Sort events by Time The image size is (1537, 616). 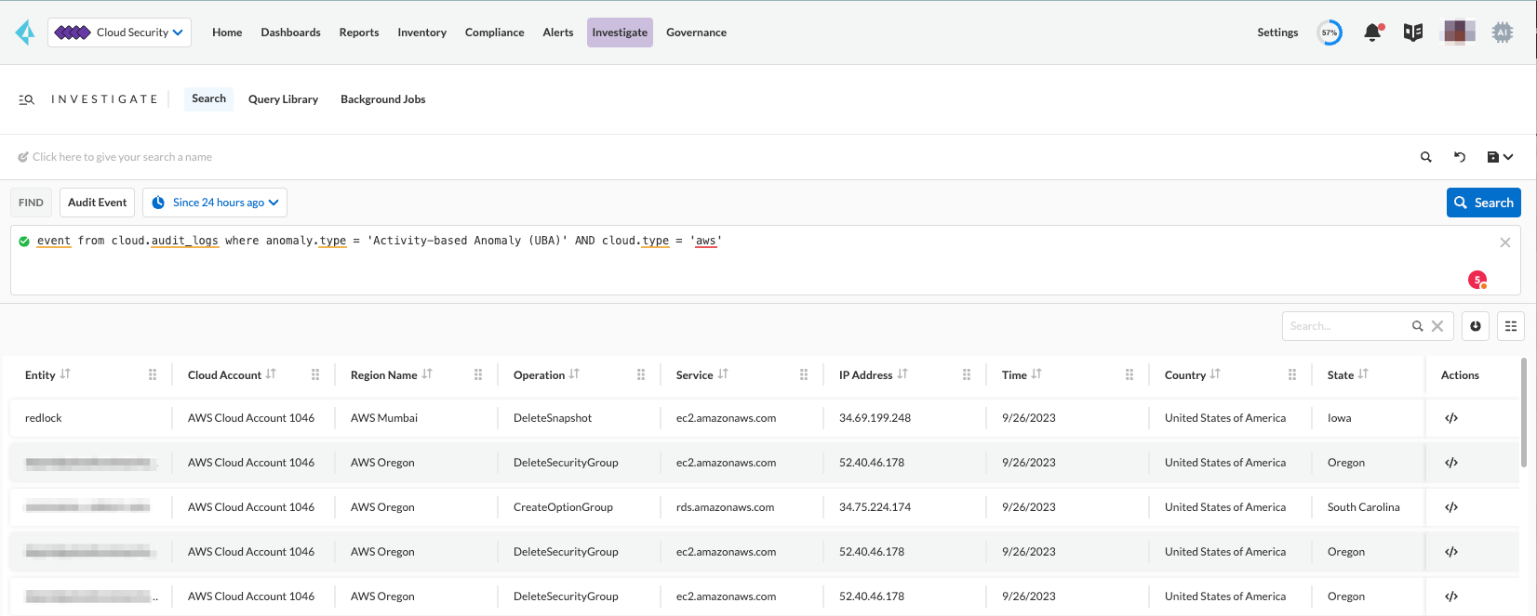(1036, 374)
